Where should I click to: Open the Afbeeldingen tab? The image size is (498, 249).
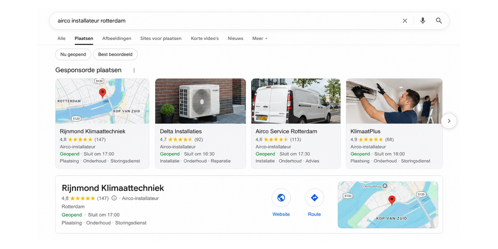[x=117, y=39]
